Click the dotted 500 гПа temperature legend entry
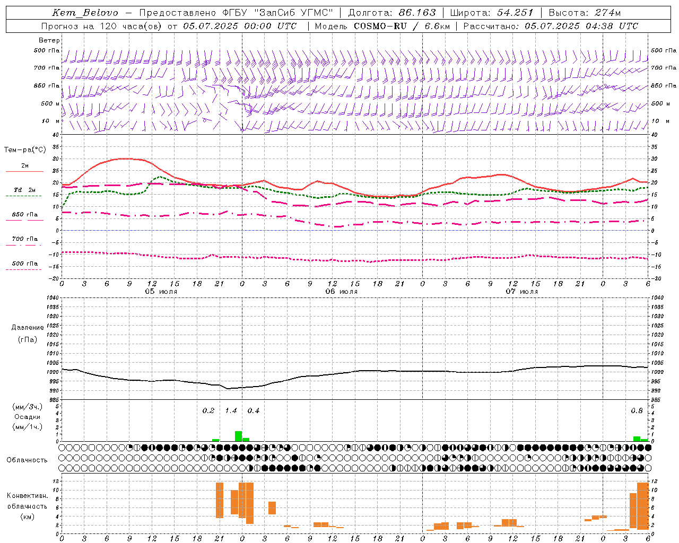This screenshot has height=543, width=679. (24, 264)
